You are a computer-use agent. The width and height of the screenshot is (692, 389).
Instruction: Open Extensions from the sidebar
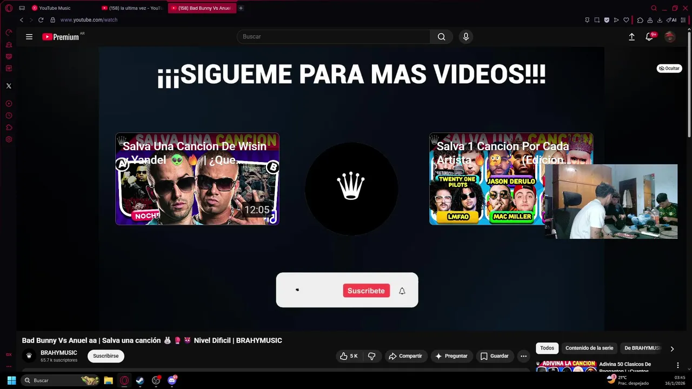[9, 128]
